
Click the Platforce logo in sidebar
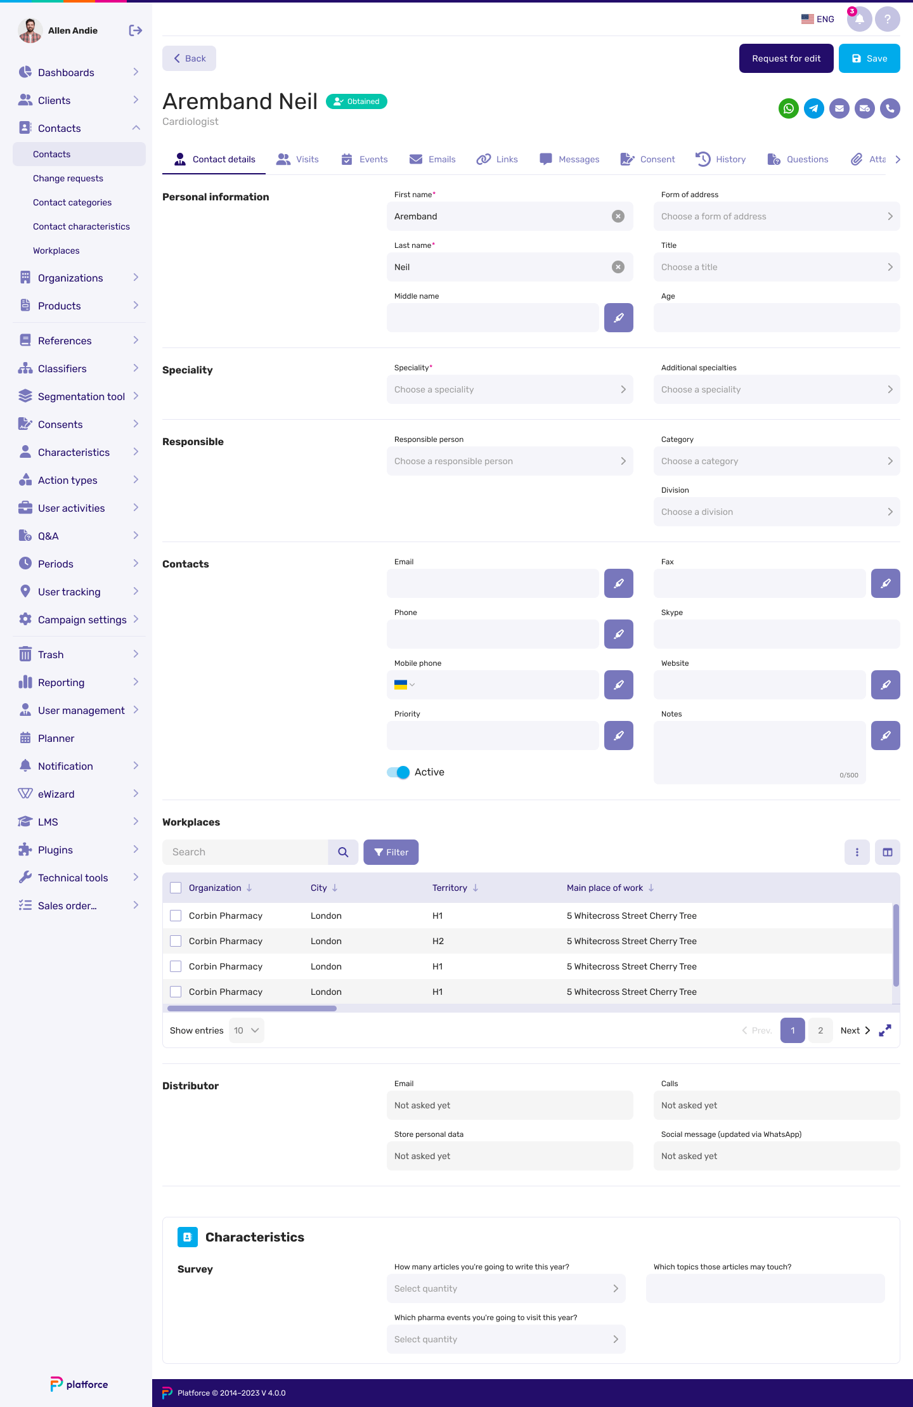79,1384
